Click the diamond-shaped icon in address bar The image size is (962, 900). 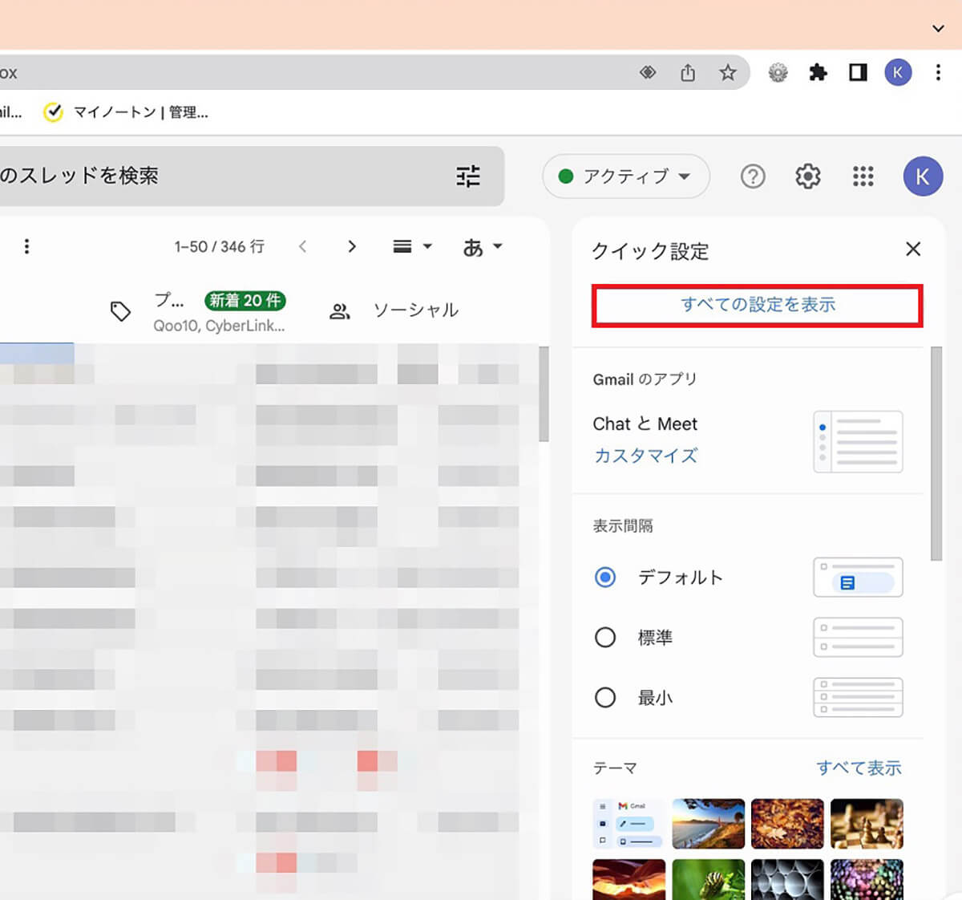coord(648,73)
